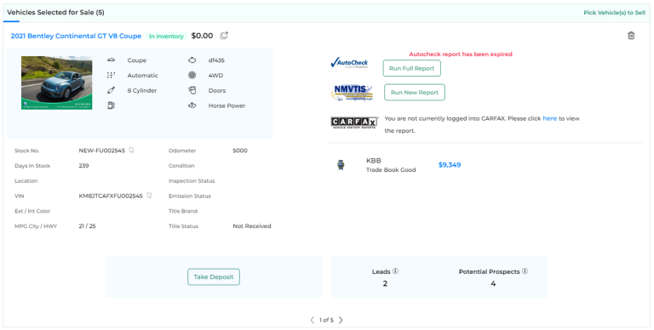Click Ext / Int Color label

(x=32, y=211)
